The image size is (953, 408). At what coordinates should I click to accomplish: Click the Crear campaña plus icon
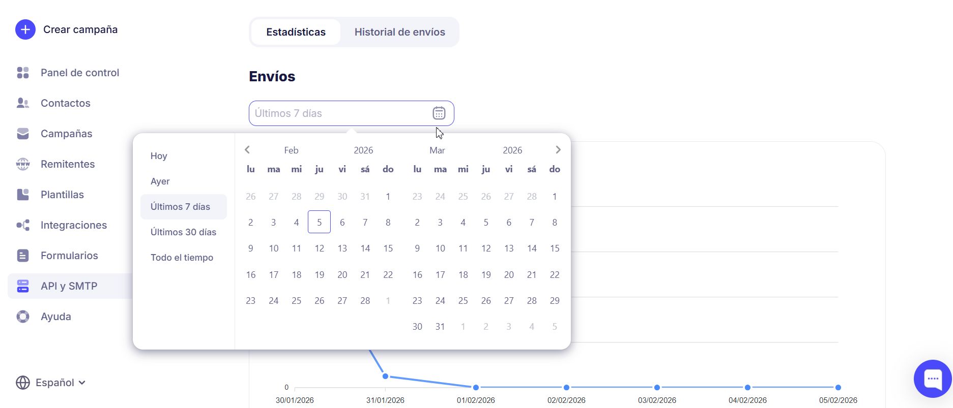click(25, 29)
